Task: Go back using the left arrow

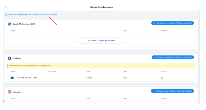Action: click(x=6, y=7)
